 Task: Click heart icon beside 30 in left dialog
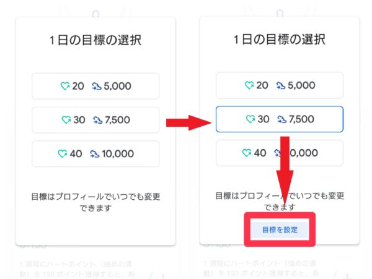[x=66, y=120]
